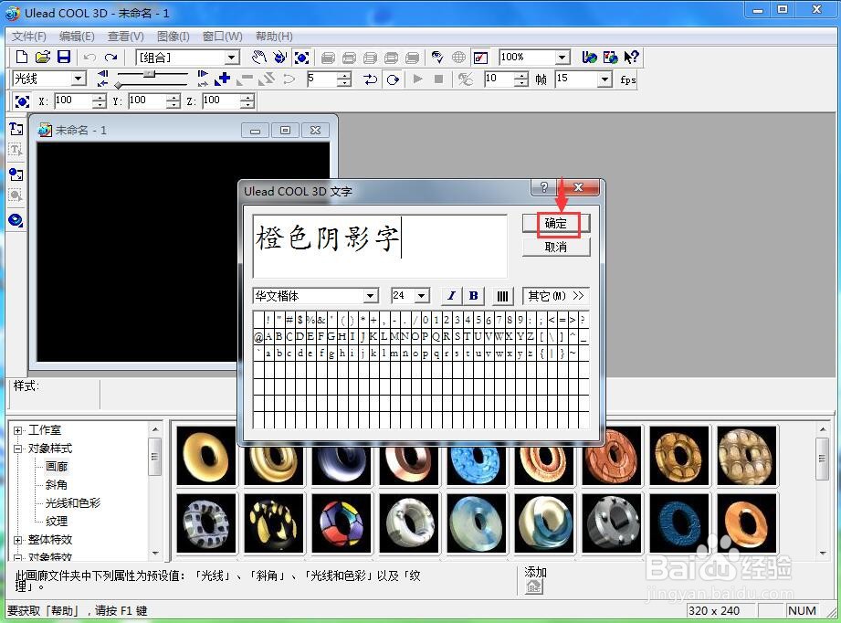Image resolution: width=841 pixels, height=623 pixels.
Task: Click the Edit text tool in left sidebar
Action: (x=16, y=150)
